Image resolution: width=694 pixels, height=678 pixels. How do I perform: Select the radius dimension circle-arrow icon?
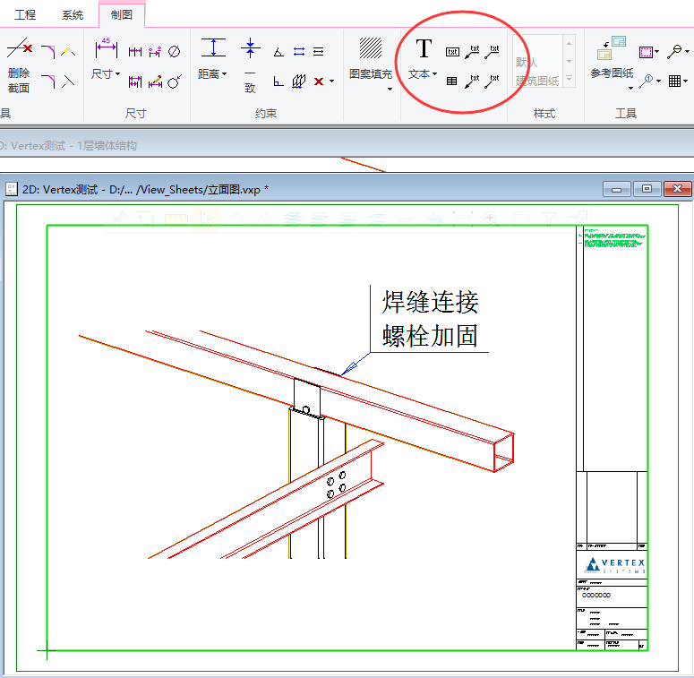point(175,82)
